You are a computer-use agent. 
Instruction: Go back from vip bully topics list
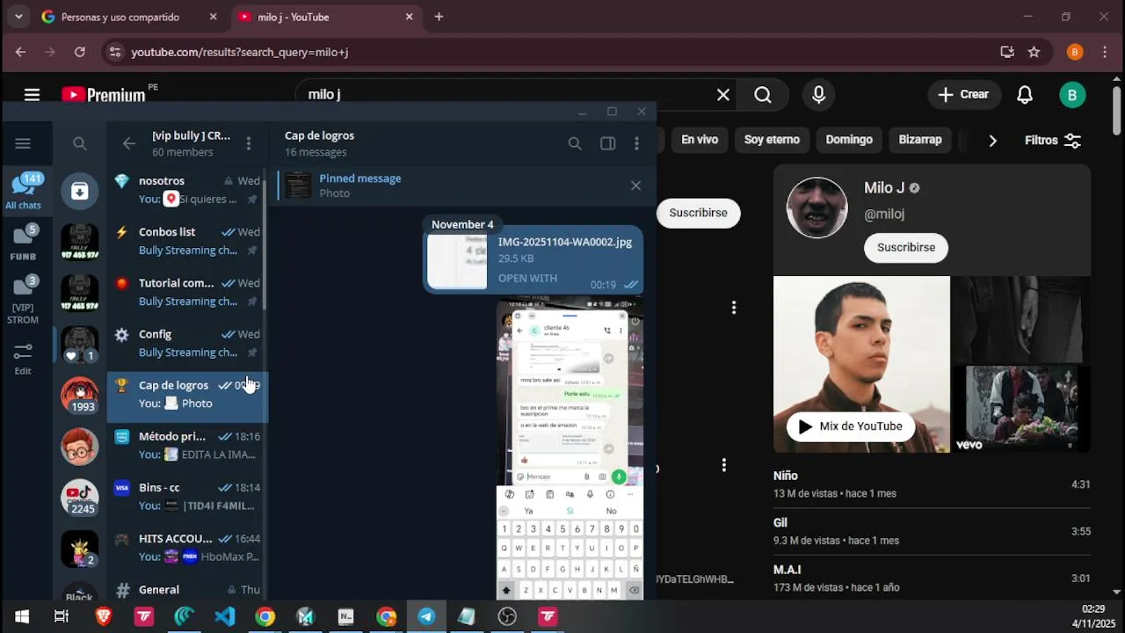coord(129,143)
